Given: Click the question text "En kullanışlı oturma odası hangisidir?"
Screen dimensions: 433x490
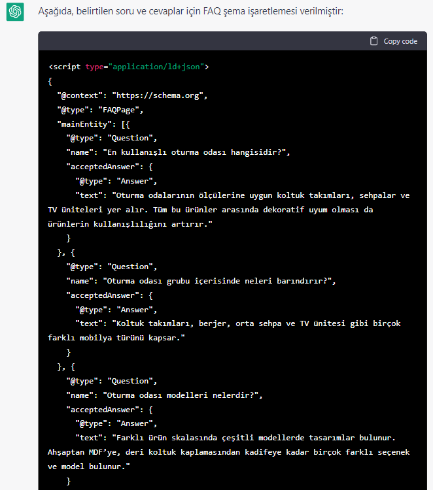Looking at the screenshot, I should pos(194,152).
